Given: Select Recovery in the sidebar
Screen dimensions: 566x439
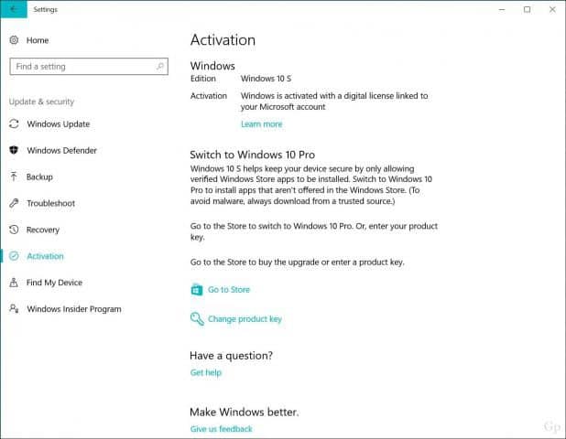Looking at the screenshot, I should click(x=43, y=230).
